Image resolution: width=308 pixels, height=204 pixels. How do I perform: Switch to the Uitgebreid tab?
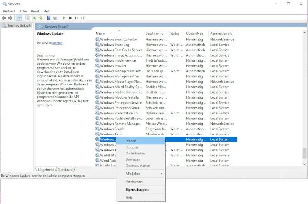pyautogui.click(x=45, y=170)
